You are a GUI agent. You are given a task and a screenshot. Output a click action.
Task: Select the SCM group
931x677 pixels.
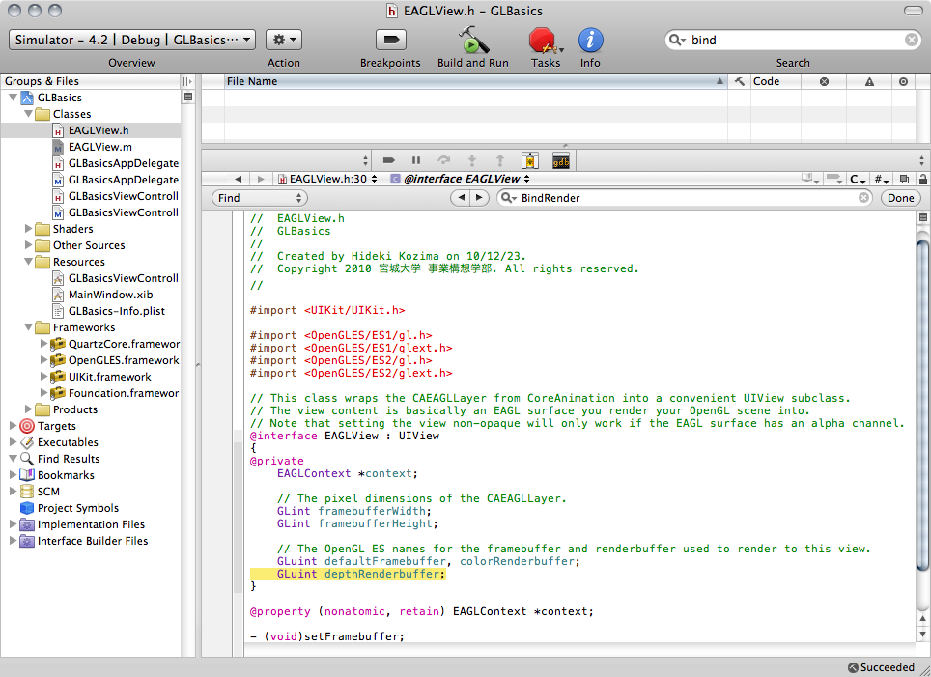(48, 492)
